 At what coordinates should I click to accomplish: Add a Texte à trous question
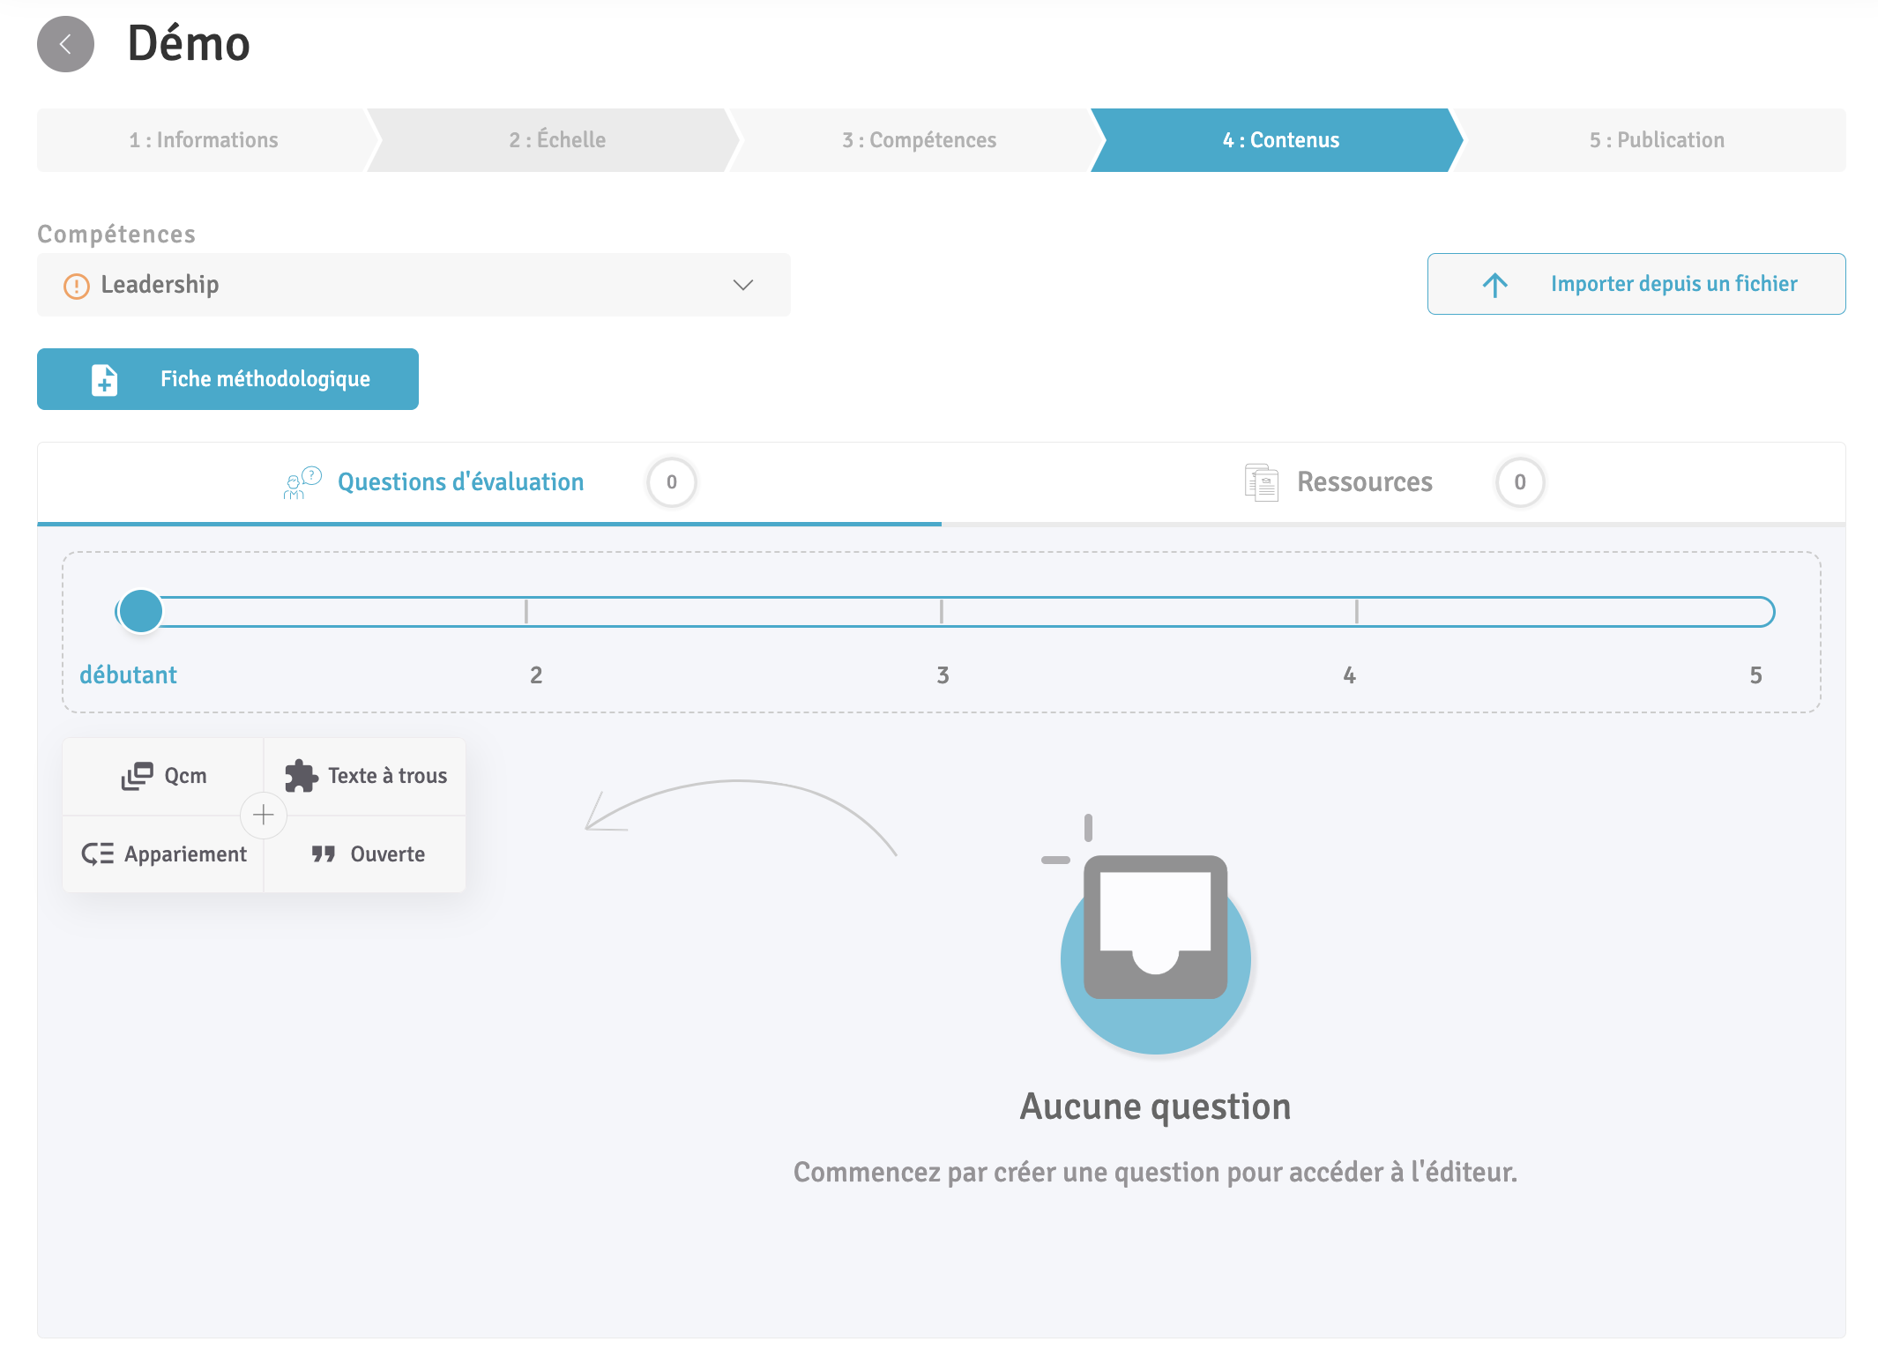pyautogui.click(x=366, y=776)
